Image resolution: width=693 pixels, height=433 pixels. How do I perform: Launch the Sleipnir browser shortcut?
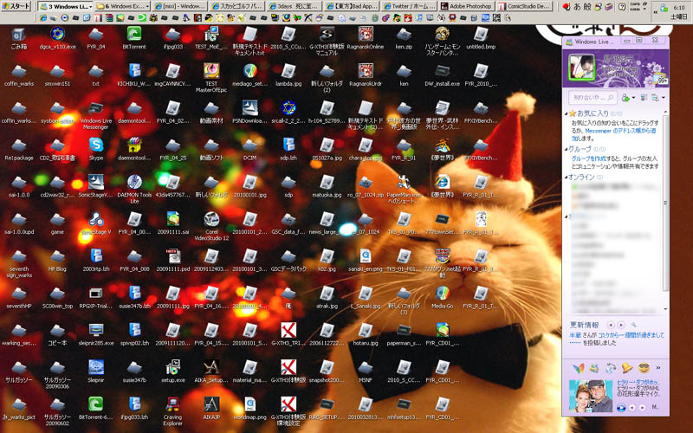tap(96, 372)
